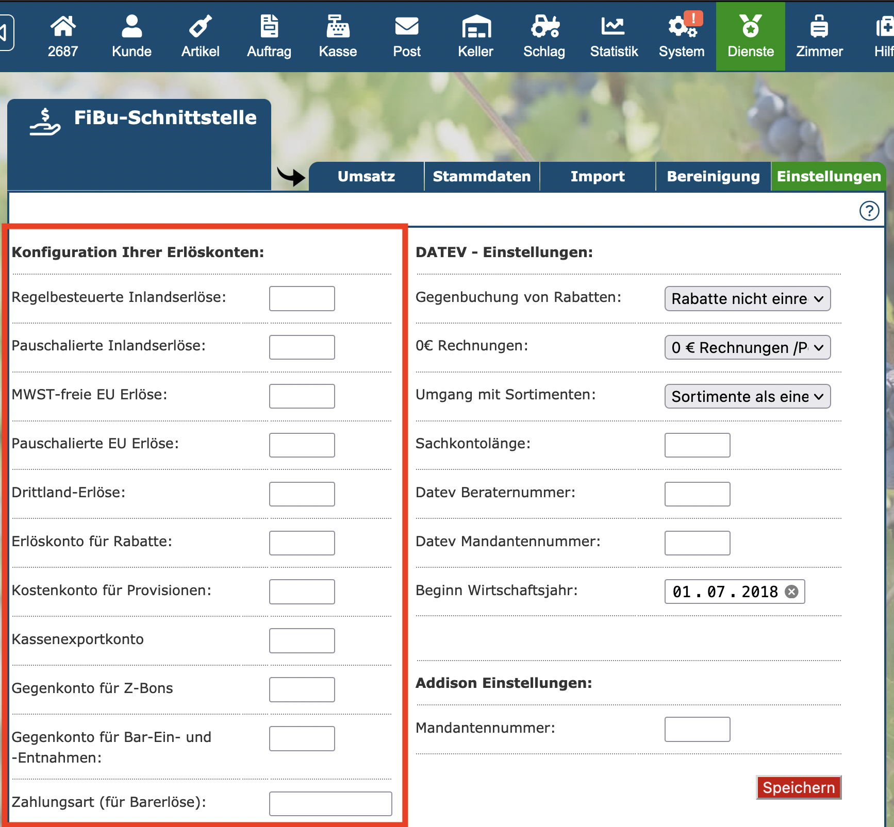
Task: Switch to the Stammdaten tab
Action: [482, 177]
